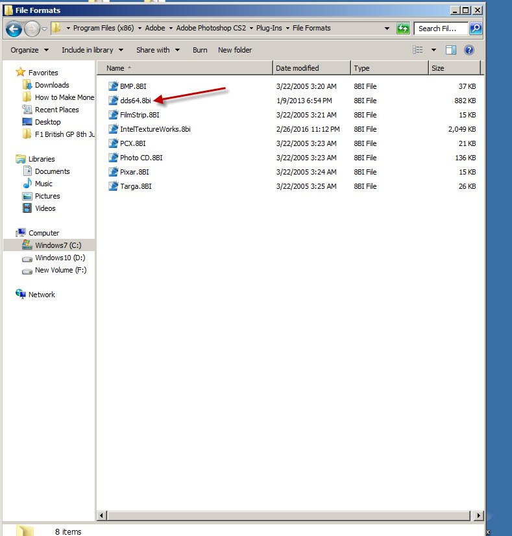This screenshot has height=536, width=512.
Task: Click the Back navigation arrow
Action: click(14, 29)
